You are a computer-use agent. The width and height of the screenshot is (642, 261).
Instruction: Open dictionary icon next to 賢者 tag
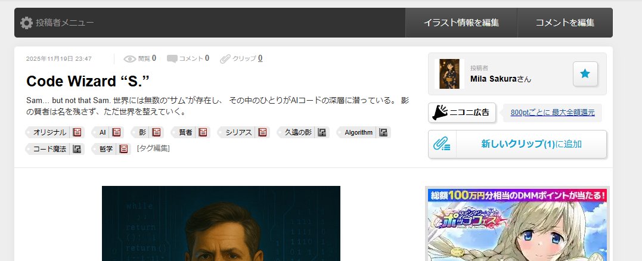coord(203,132)
